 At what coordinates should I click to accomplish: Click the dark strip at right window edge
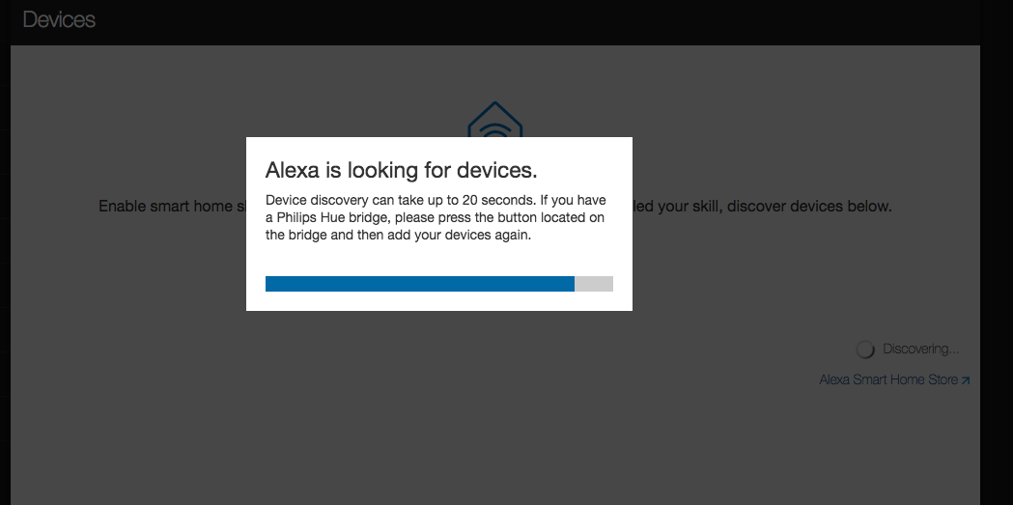[x=997, y=251]
